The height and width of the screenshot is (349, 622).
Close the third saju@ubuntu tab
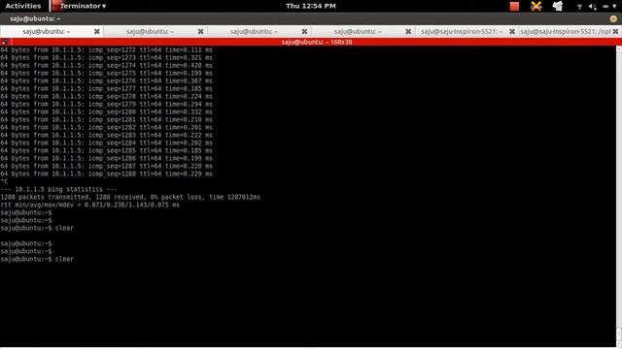pos(304,31)
